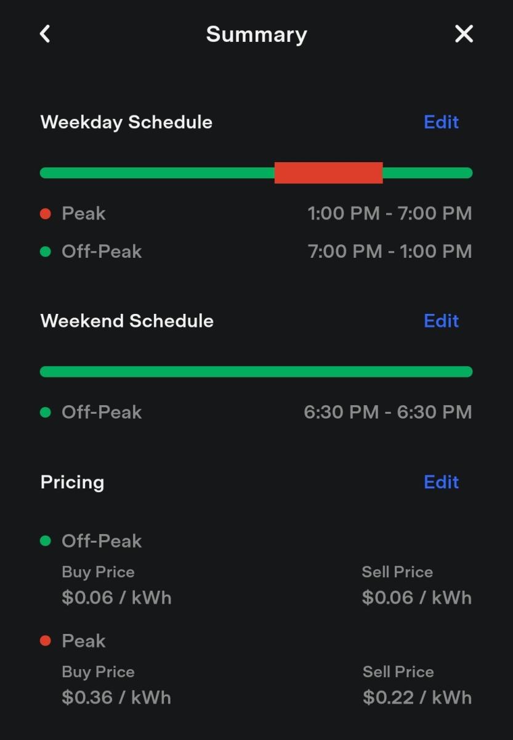
Task: Click the Off-Peak Buy Price $0.06 / kWh
Action: click(x=116, y=598)
